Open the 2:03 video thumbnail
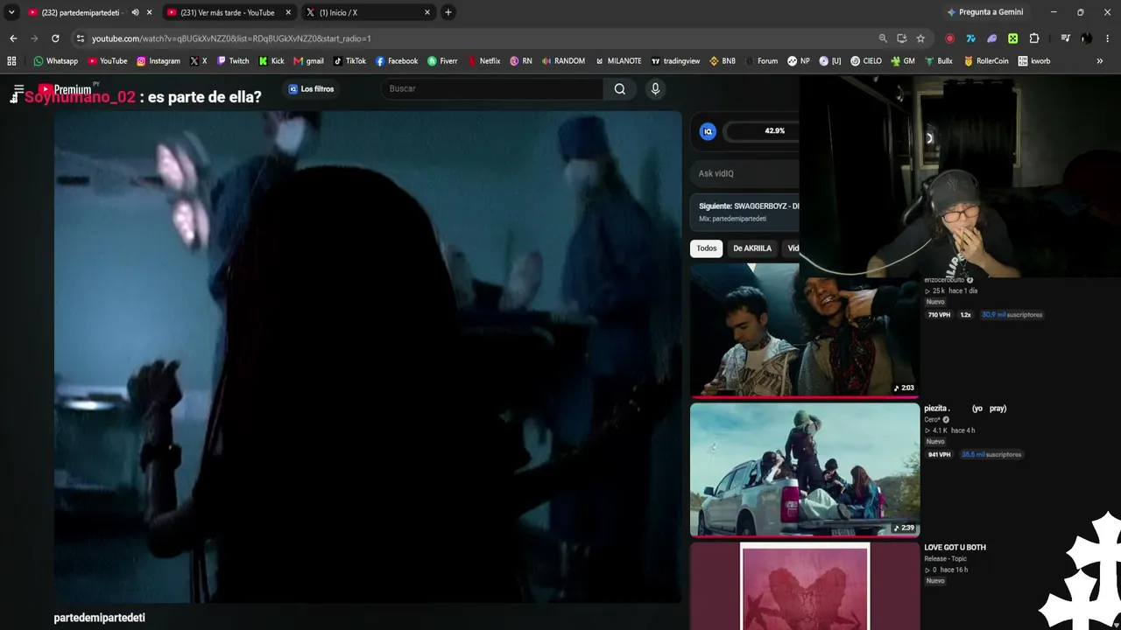The height and width of the screenshot is (630, 1121). coord(805,330)
